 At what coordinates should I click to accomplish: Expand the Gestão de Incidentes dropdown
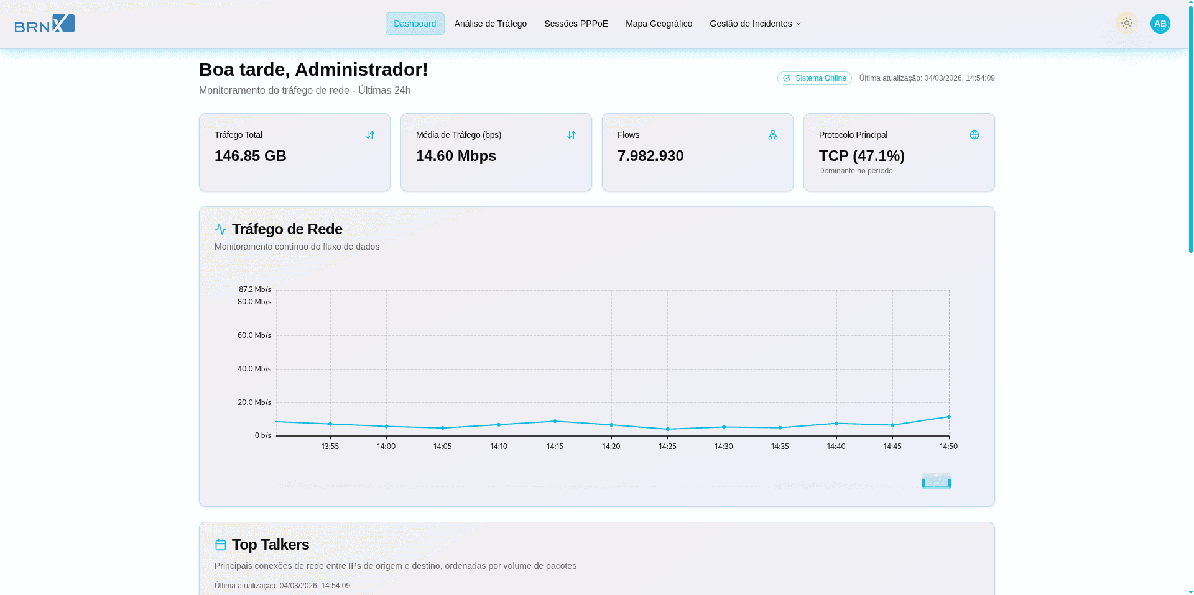(755, 24)
